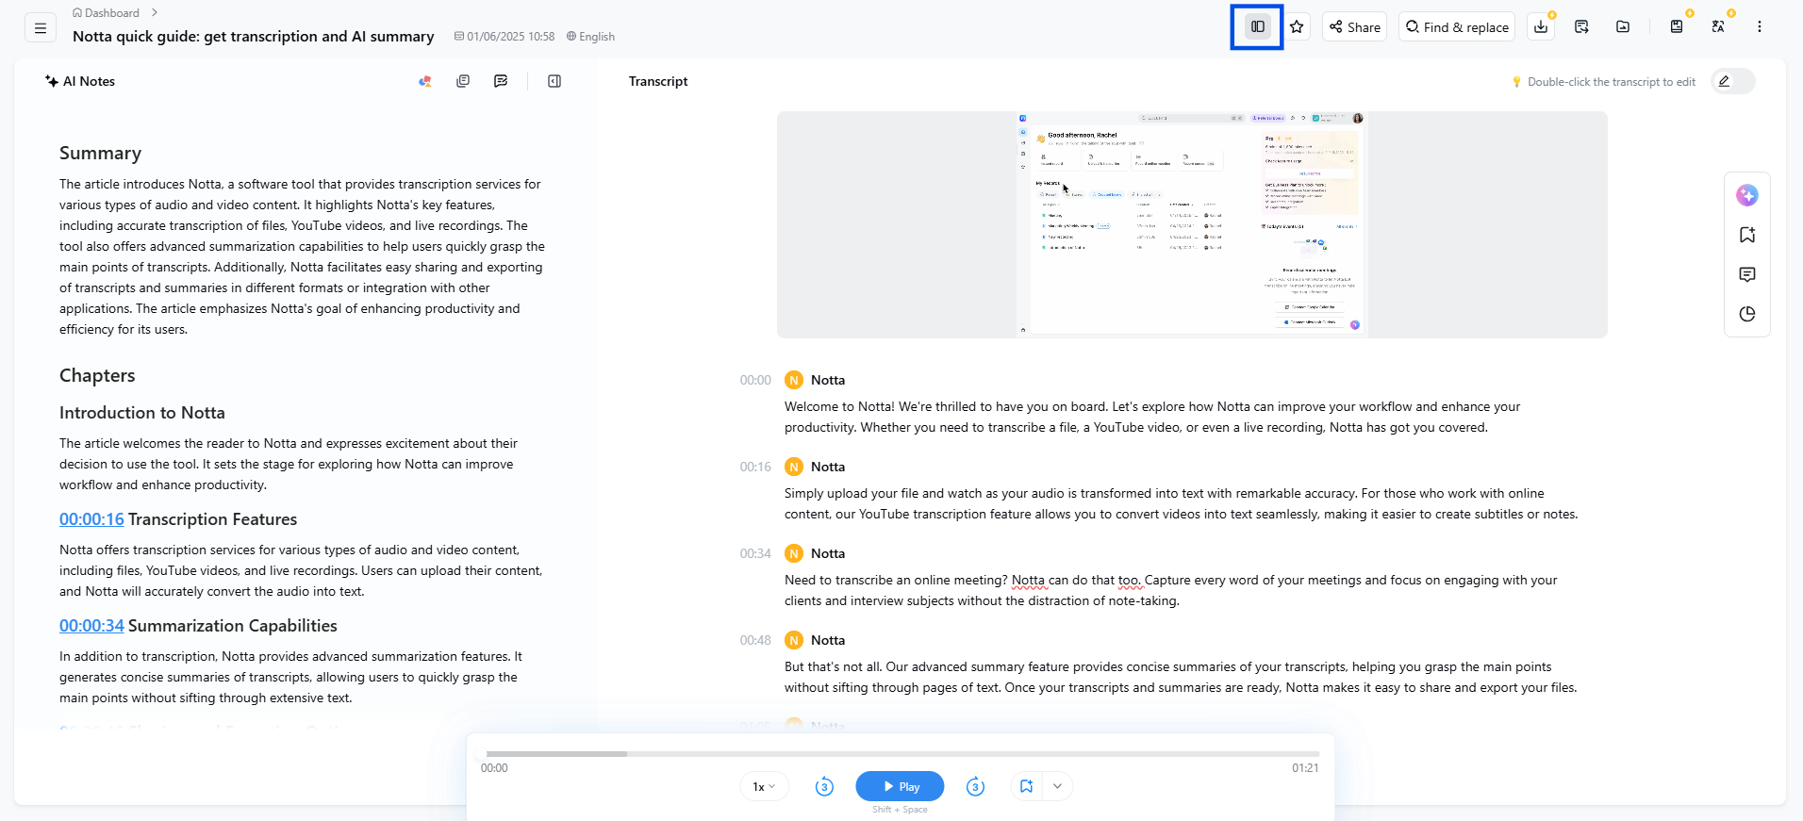The width and height of the screenshot is (1803, 821).
Task: Click the edit-notes chat icon
Action: (x=501, y=81)
